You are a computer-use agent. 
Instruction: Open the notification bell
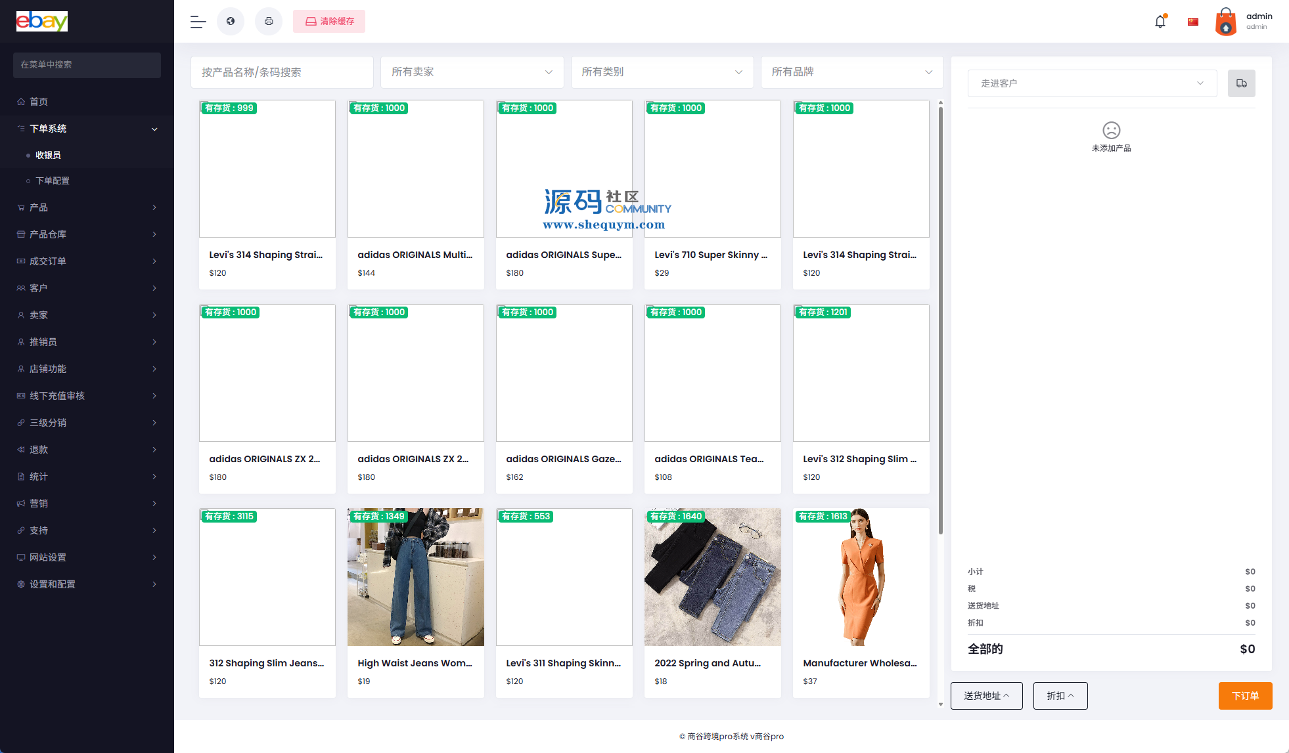[1160, 22]
